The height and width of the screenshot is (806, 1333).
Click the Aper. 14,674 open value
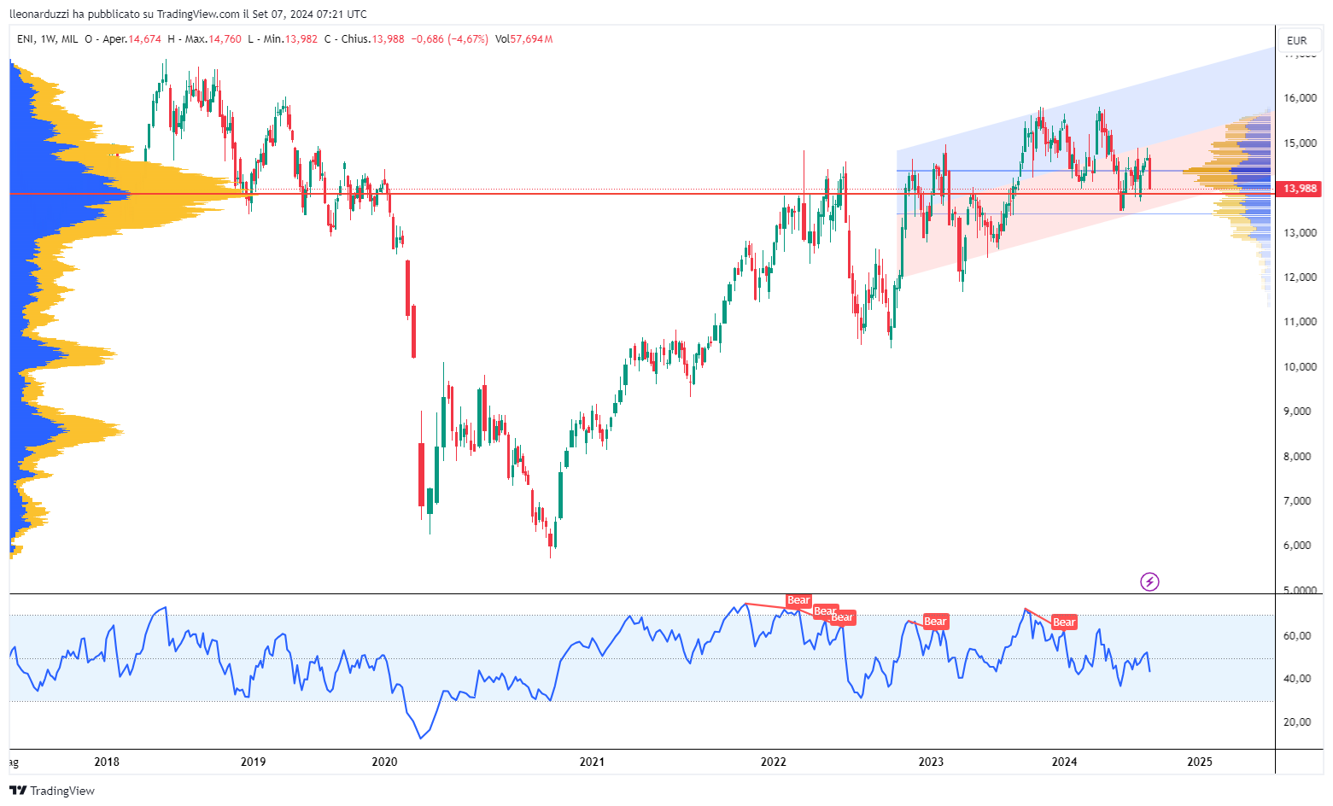[132, 39]
